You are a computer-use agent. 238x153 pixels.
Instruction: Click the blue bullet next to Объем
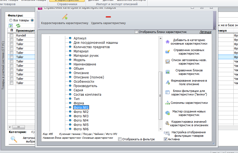coord(70,68)
